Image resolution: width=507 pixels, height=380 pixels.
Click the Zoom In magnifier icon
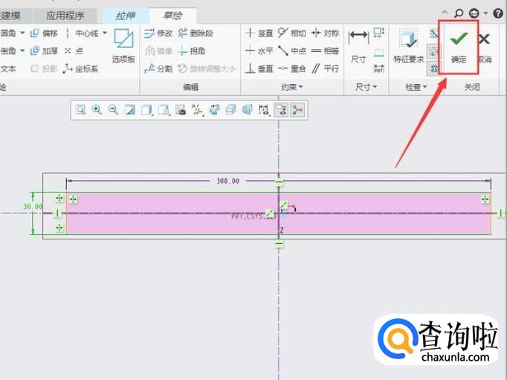tap(97, 110)
